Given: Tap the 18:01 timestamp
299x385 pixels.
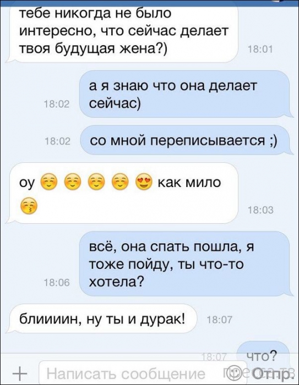Looking at the screenshot, I should [260, 50].
